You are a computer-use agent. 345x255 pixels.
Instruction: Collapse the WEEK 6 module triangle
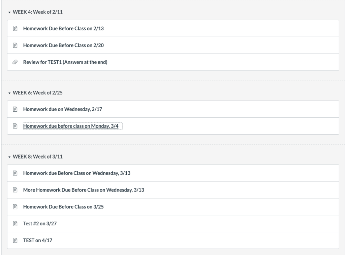(x=10, y=93)
